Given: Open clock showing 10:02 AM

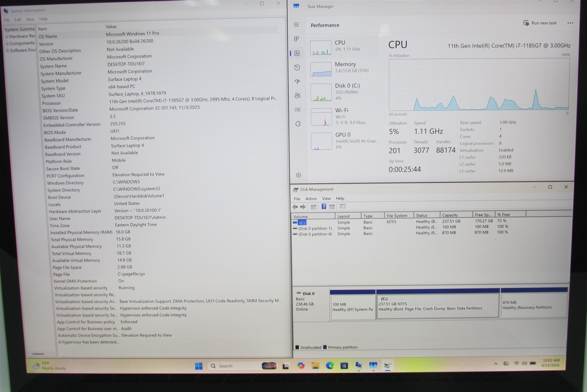Looking at the screenshot, I should click(551, 363).
